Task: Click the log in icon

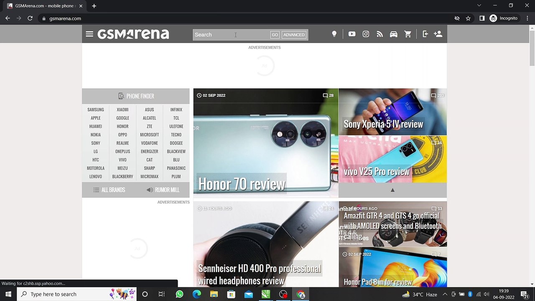Action: (425, 34)
